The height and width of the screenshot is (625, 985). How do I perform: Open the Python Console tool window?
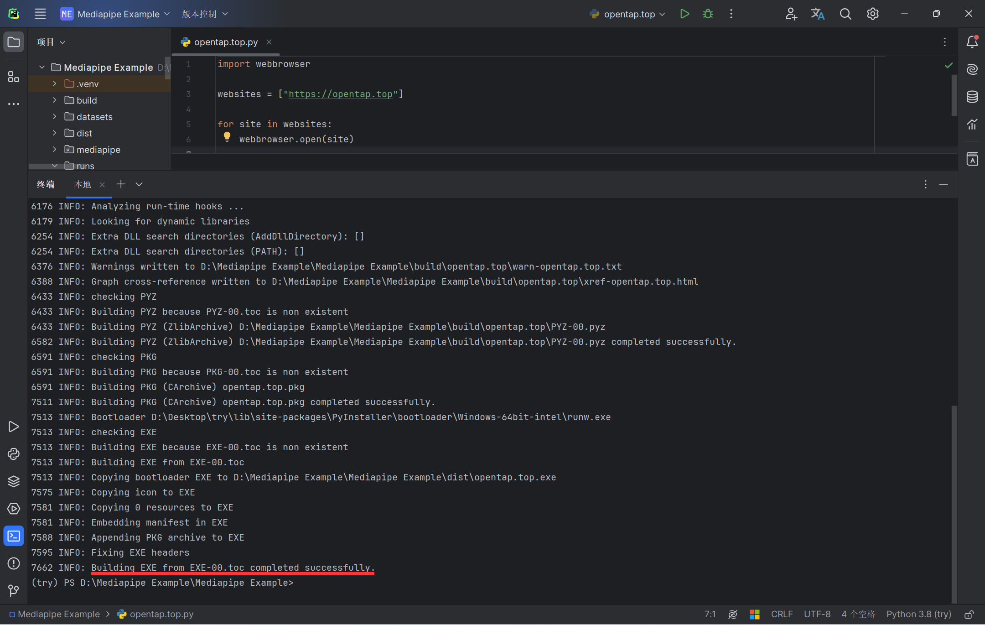pyautogui.click(x=14, y=454)
